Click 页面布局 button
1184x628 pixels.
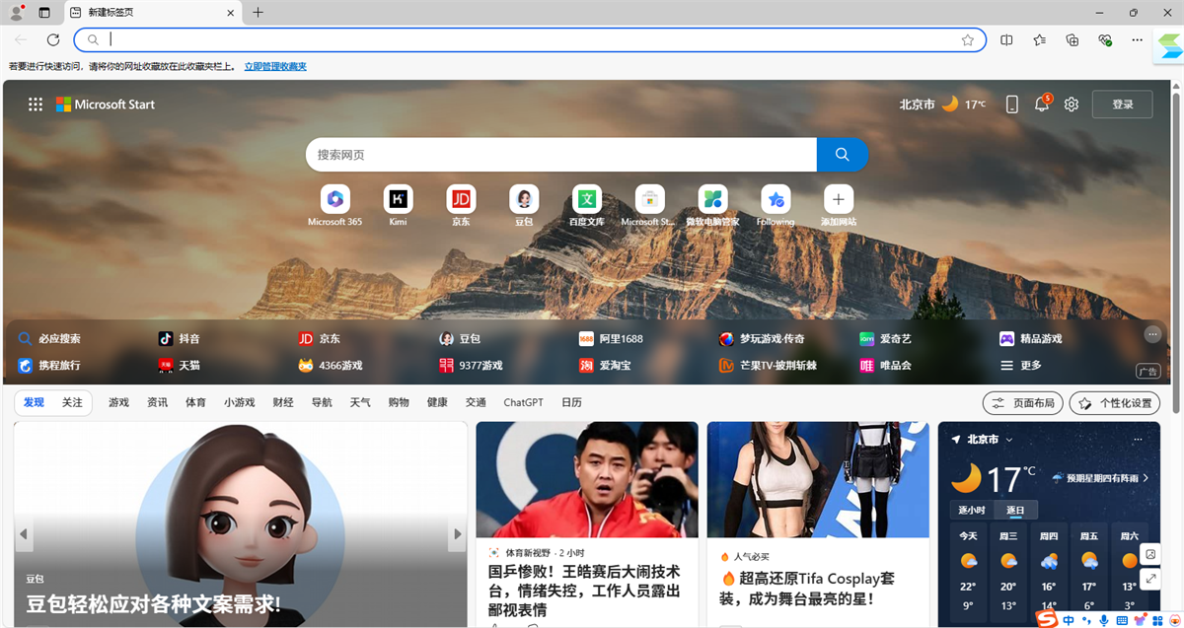1022,403
